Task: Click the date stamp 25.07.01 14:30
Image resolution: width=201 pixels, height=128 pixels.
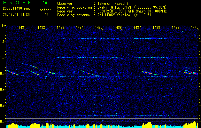Action: tap(16, 15)
